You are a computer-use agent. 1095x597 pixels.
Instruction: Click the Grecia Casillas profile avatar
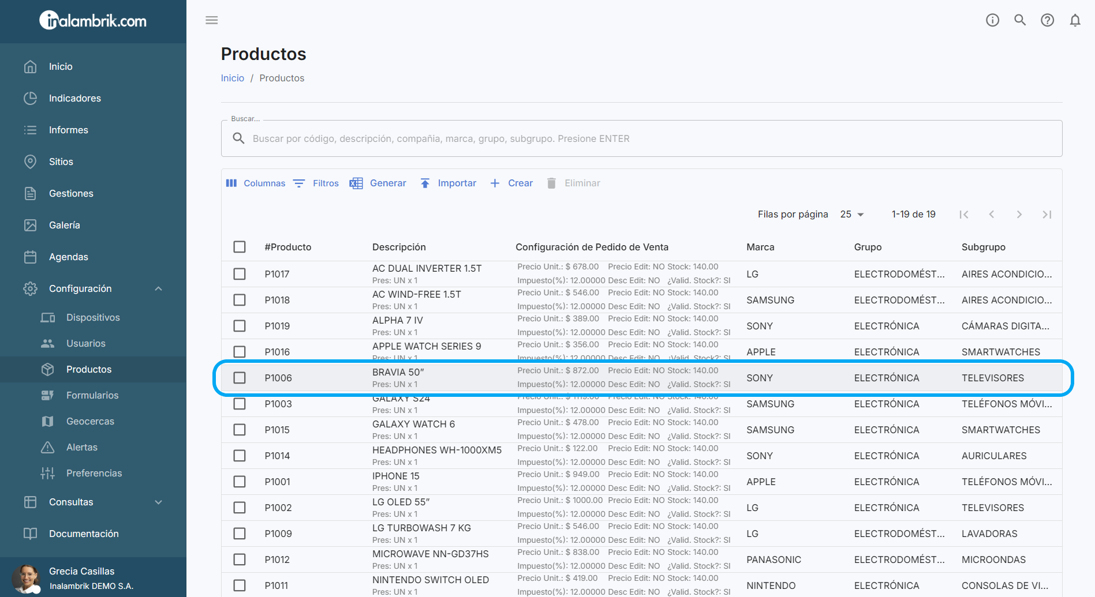[26, 579]
